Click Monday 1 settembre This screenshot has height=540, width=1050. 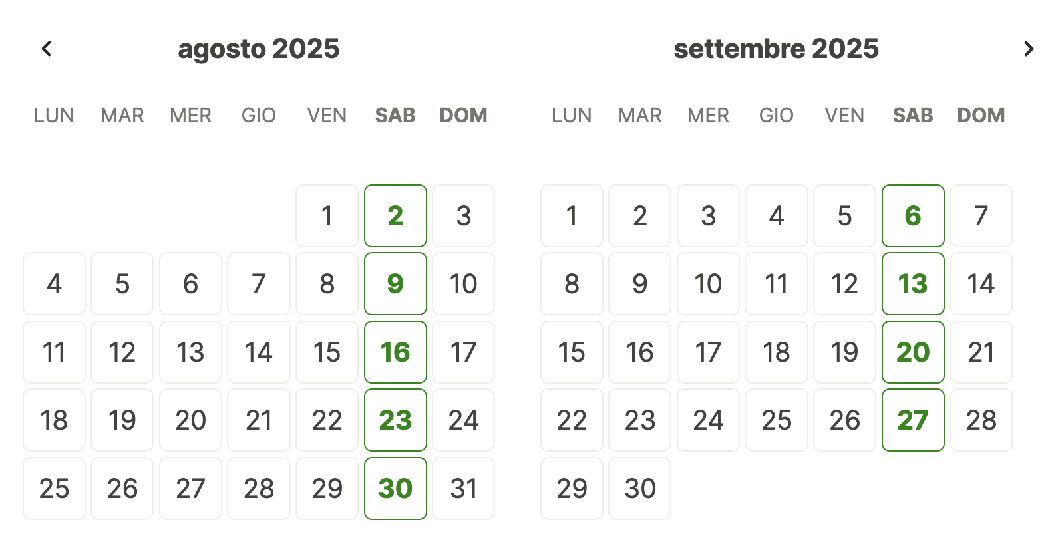point(572,215)
